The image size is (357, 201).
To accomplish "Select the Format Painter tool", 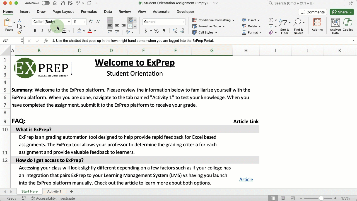I will [20, 32].
